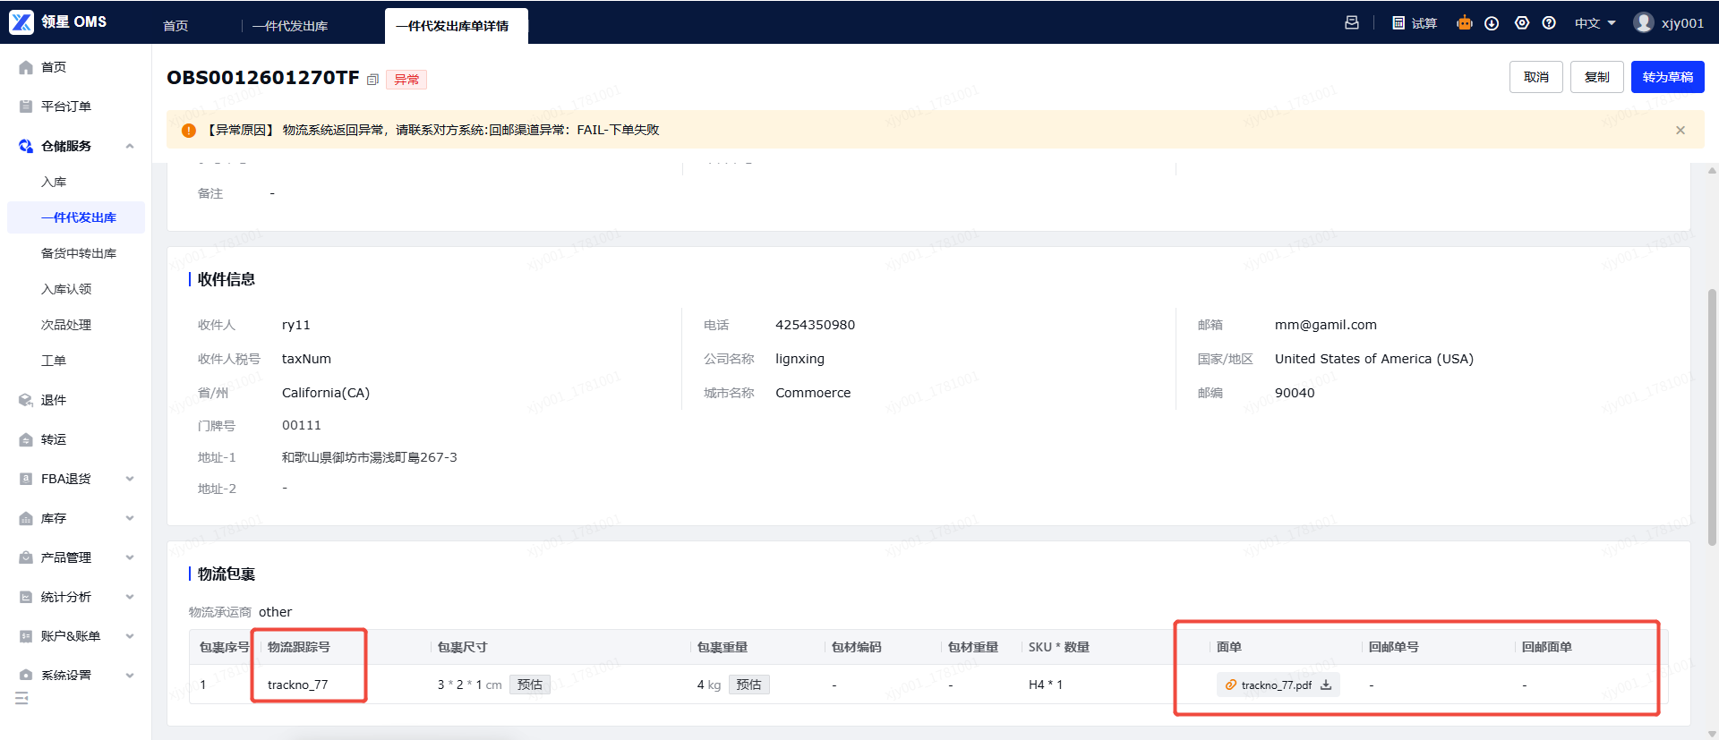Click tracking number trackno_77 cell
Image resolution: width=1719 pixels, height=740 pixels.
pyautogui.click(x=298, y=685)
